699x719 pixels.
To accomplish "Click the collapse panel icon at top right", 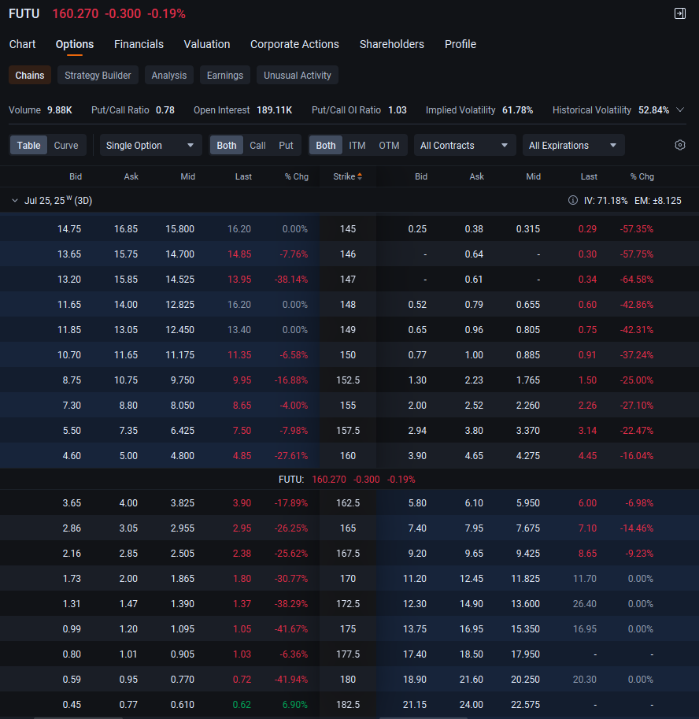I will pos(680,13).
